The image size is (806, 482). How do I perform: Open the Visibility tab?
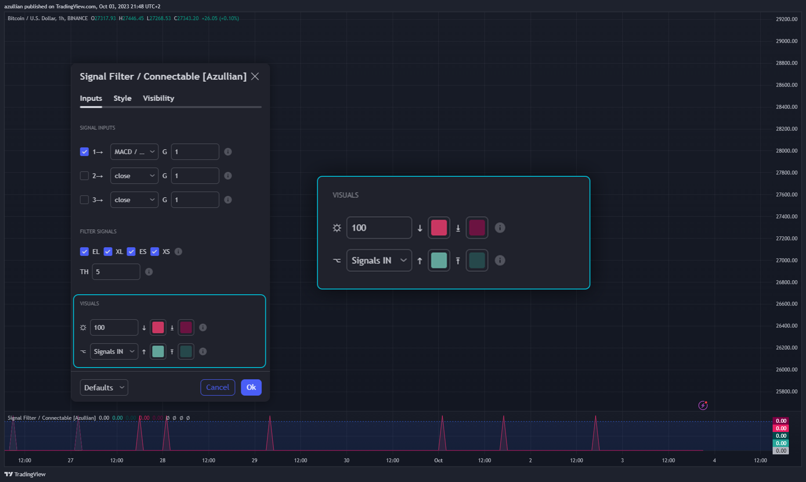coord(159,98)
